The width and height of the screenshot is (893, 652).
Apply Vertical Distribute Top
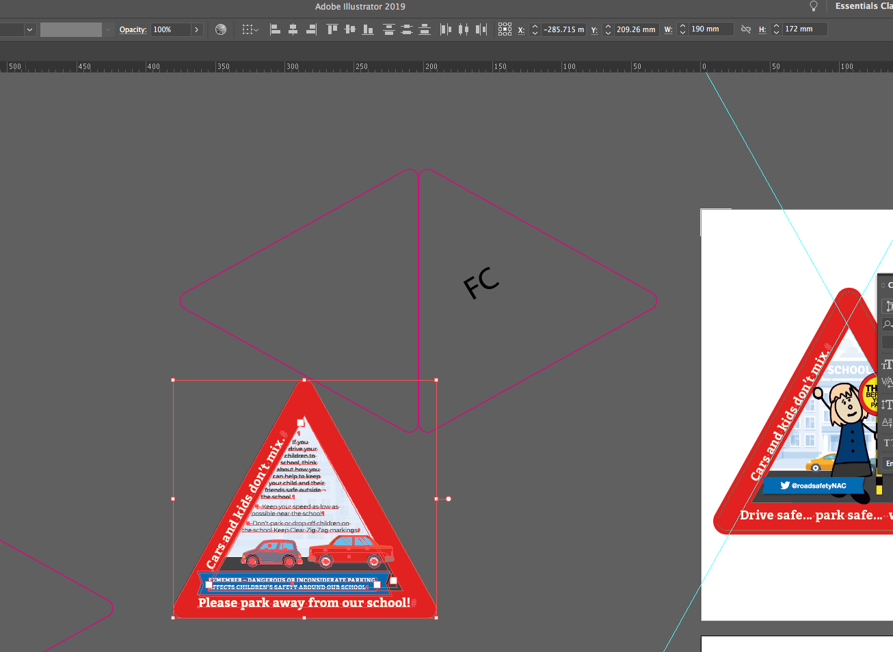click(x=389, y=29)
